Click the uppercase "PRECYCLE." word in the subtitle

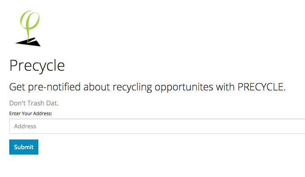point(262,87)
